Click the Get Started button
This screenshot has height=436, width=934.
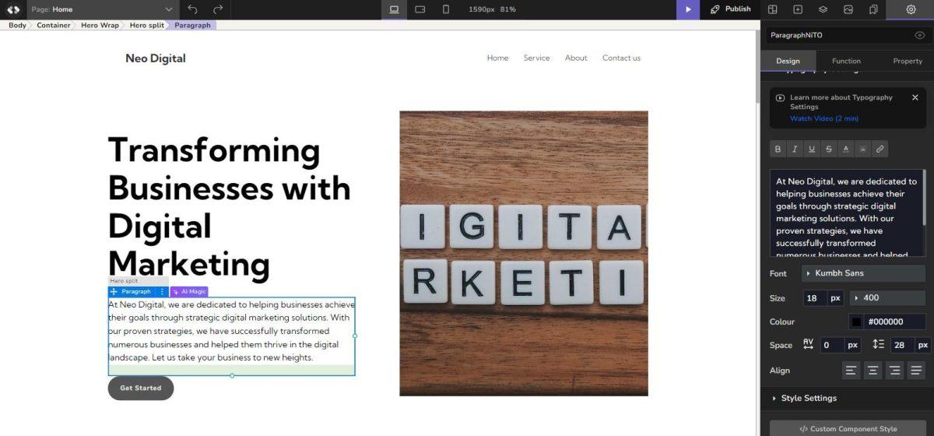click(x=141, y=388)
